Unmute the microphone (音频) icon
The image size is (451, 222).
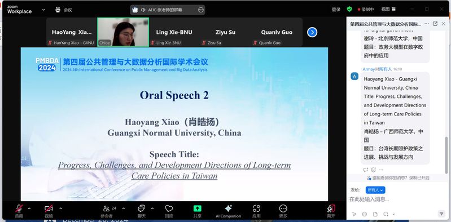19,209
